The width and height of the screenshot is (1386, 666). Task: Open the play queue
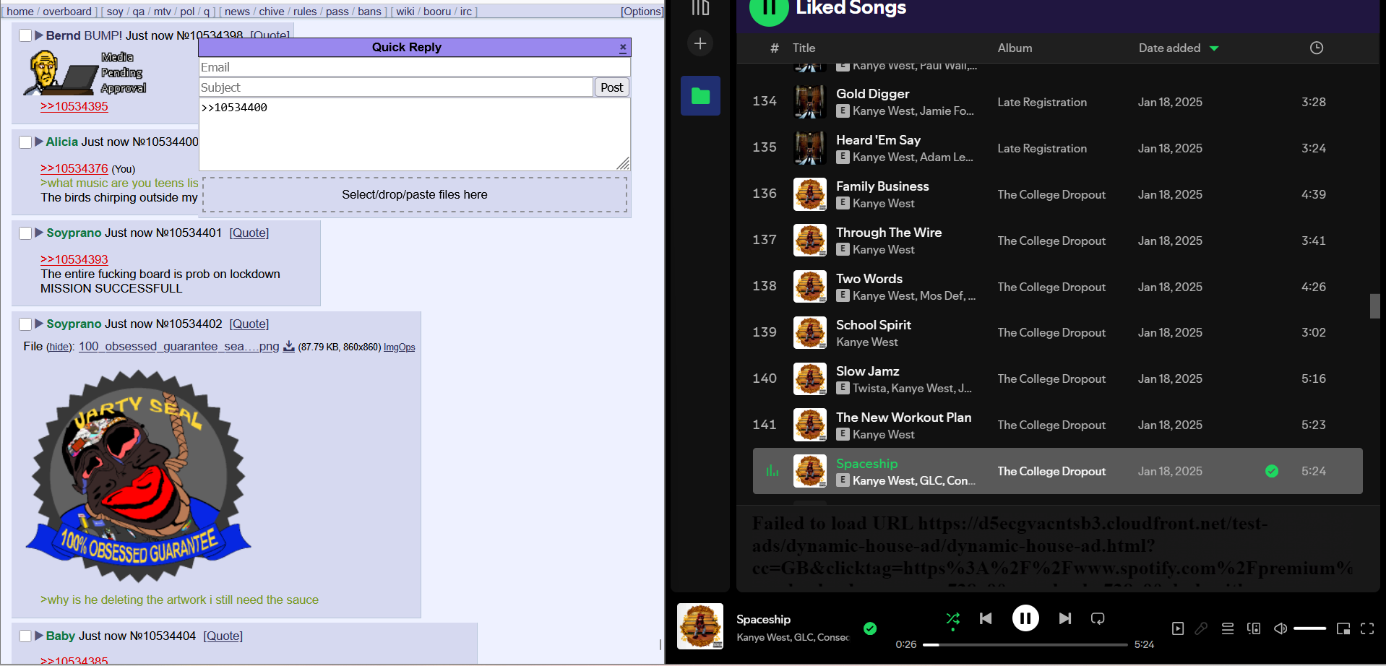pos(1227,628)
